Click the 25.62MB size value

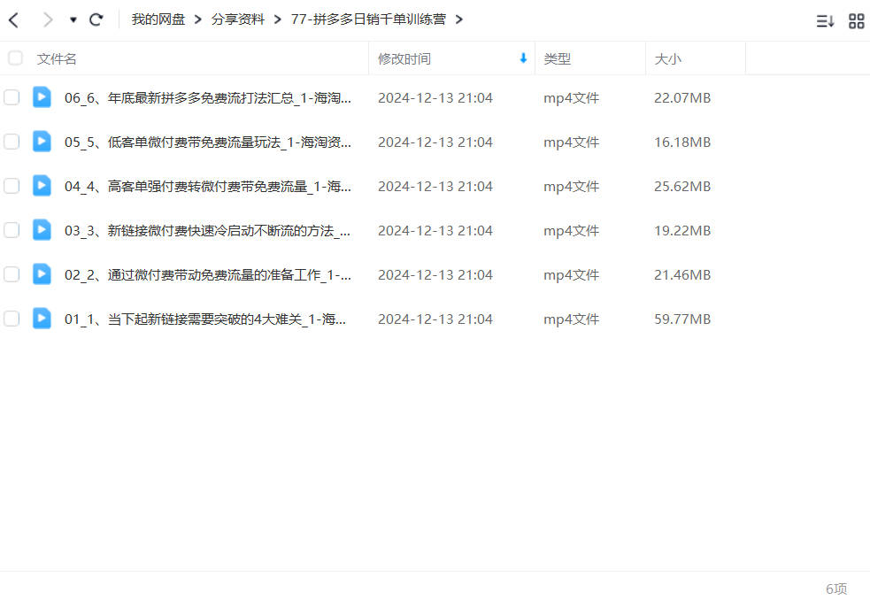[x=682, y=187]
